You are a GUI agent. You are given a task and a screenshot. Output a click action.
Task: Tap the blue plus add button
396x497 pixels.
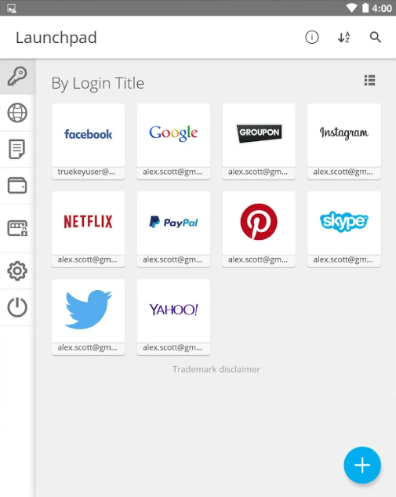coord(362,465)
